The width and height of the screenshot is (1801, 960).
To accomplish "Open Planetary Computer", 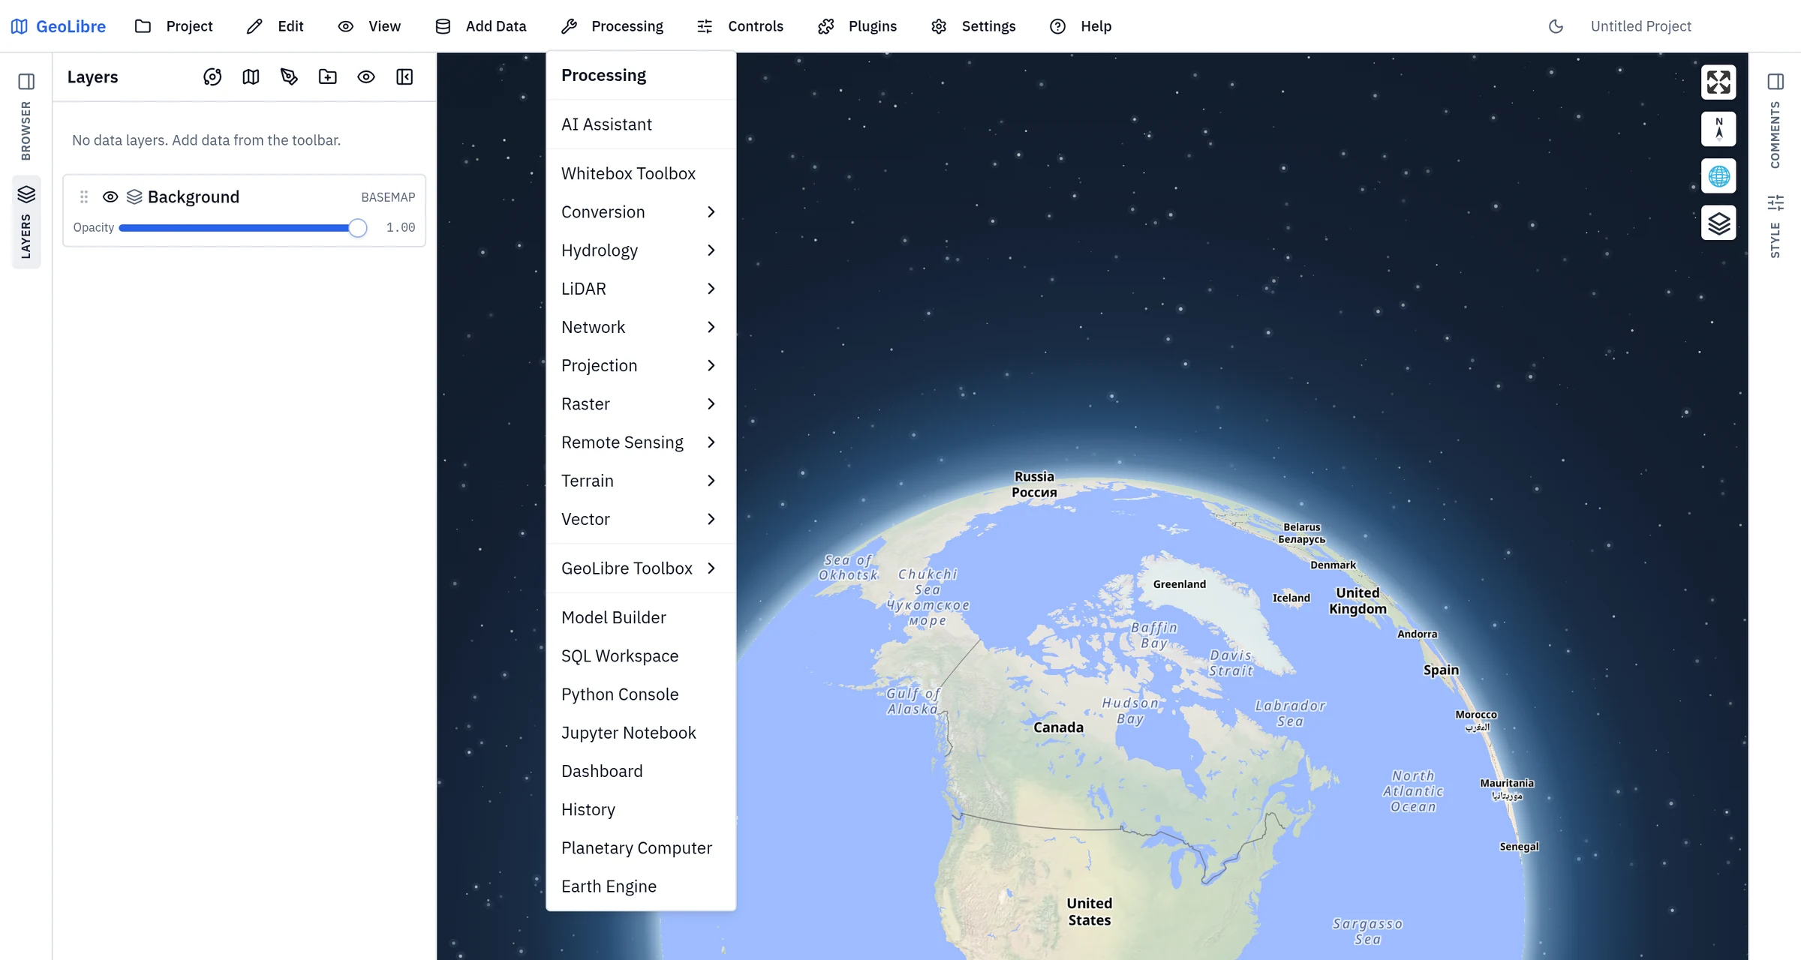I will 640,848.
